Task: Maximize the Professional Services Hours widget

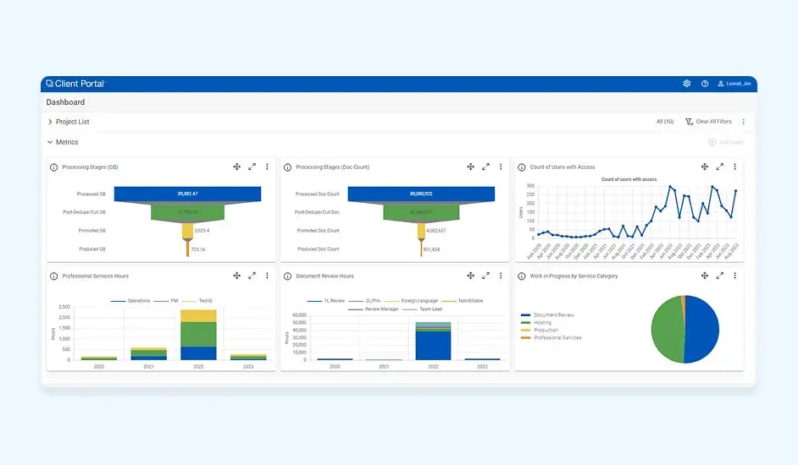Action: (x=252, y=276)
